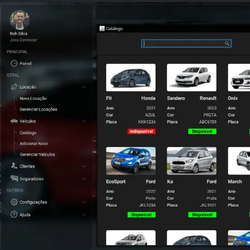Click the Catálogo window title text
Viewport: 250px width, 250px height.
[114, 29]
